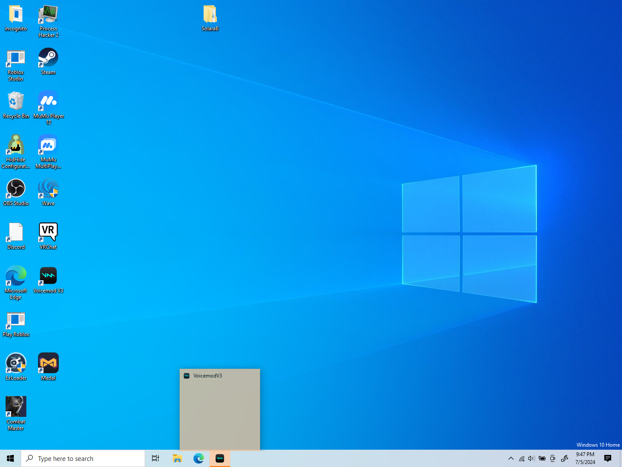
Task: Open the volume control in tray
Action: click(532, 458)
